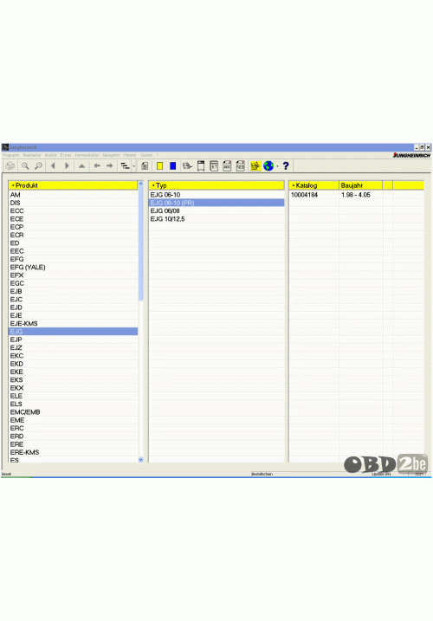Click the zoom in magnifier icon
Viewport: 433px width, 621px height.
click(25, 166)
